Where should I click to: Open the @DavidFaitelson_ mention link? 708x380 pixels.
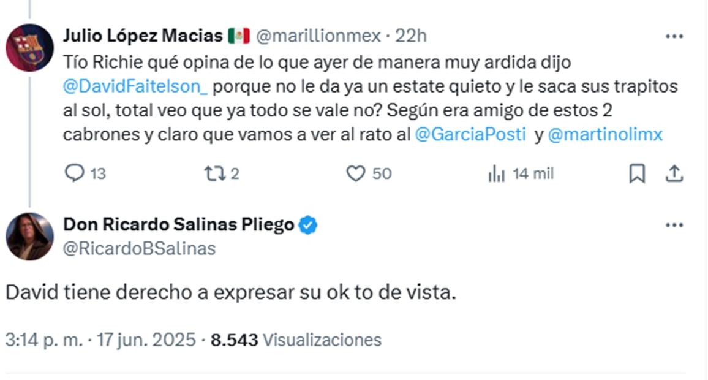(x=135, y=86)
